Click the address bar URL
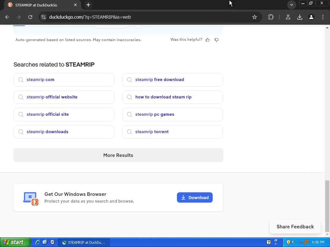 [90, 17]
